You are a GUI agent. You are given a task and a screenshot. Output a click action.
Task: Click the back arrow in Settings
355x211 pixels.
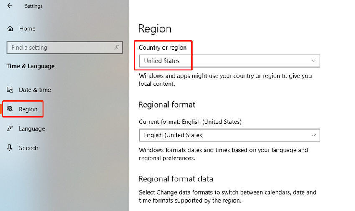[x=10, y=6]
